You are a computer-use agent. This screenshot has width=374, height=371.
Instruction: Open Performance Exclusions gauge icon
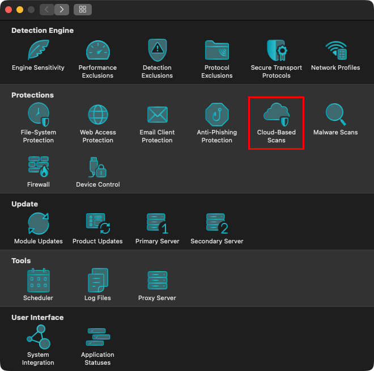tap(97, 50)
